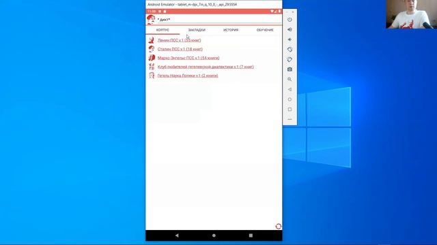437x245 pixels.
Task: Click the search input field containing "дикт"
Action: pyautogui.click(x=219, y=20)
